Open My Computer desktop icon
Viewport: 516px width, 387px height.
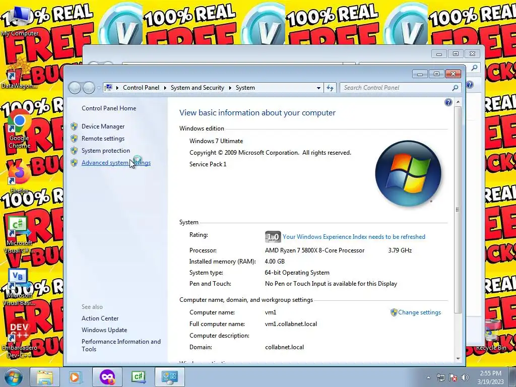coord(20,21)
